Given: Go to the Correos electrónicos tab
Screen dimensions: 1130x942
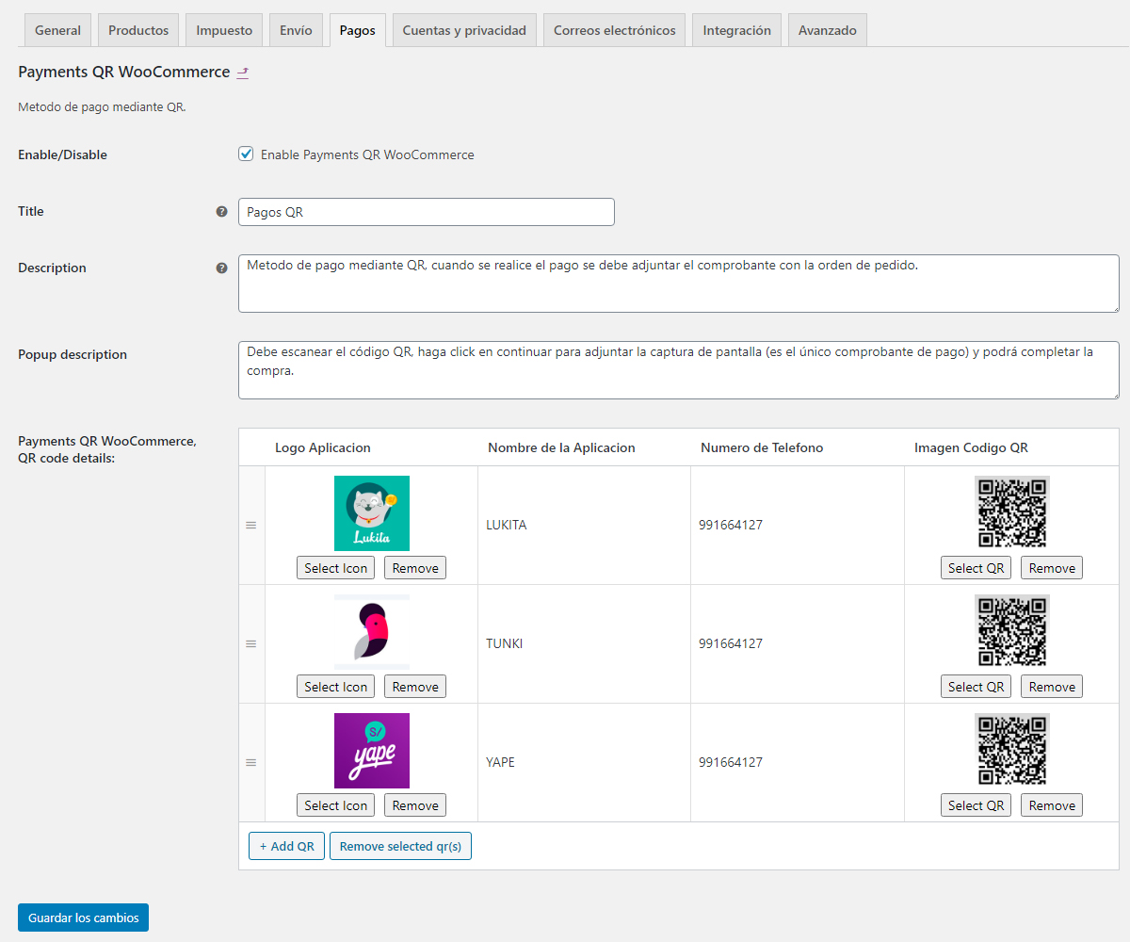Looking at the screenshot, I should coord(614,30).
